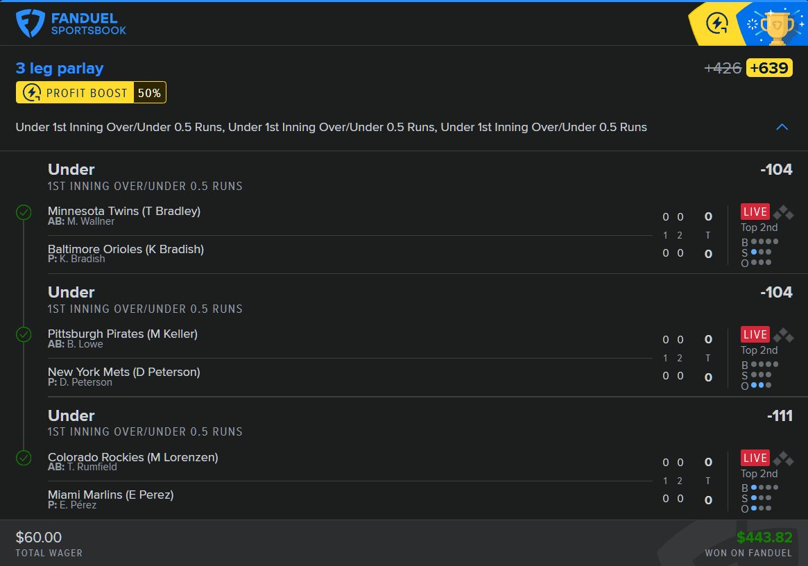Click the $60.00 total wager amount
The width and height of the screenshot is (808, 566).
[x=39, y=537]
